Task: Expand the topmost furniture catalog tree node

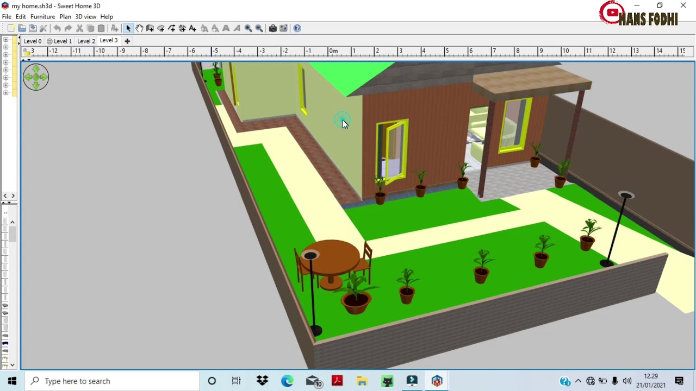Action: (x=5, y=40)
